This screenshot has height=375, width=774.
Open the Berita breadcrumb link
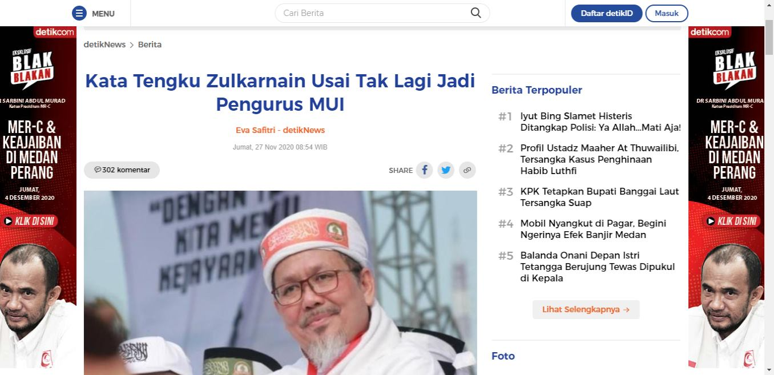tap(150, 45)
